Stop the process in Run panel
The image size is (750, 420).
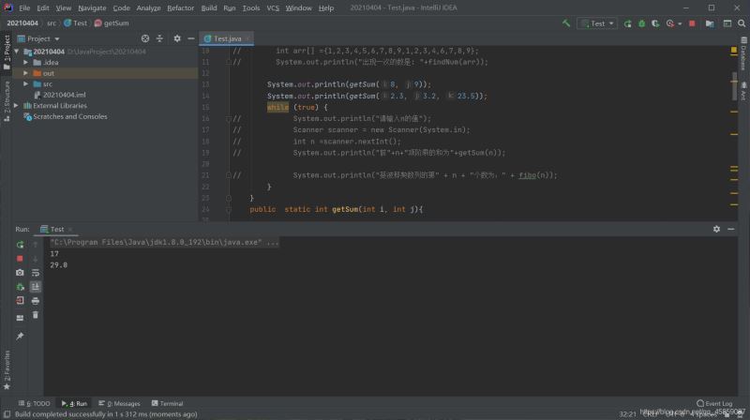(20, 258)
